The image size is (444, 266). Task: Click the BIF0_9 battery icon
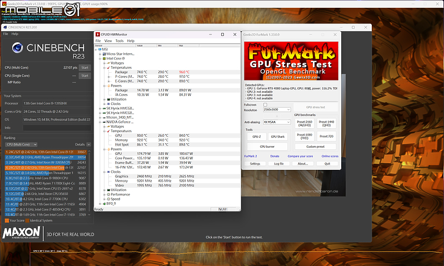104,203
